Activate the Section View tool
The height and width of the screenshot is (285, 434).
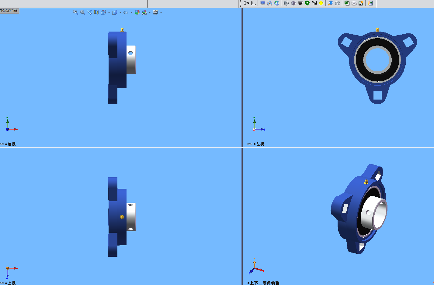[96, 12]
